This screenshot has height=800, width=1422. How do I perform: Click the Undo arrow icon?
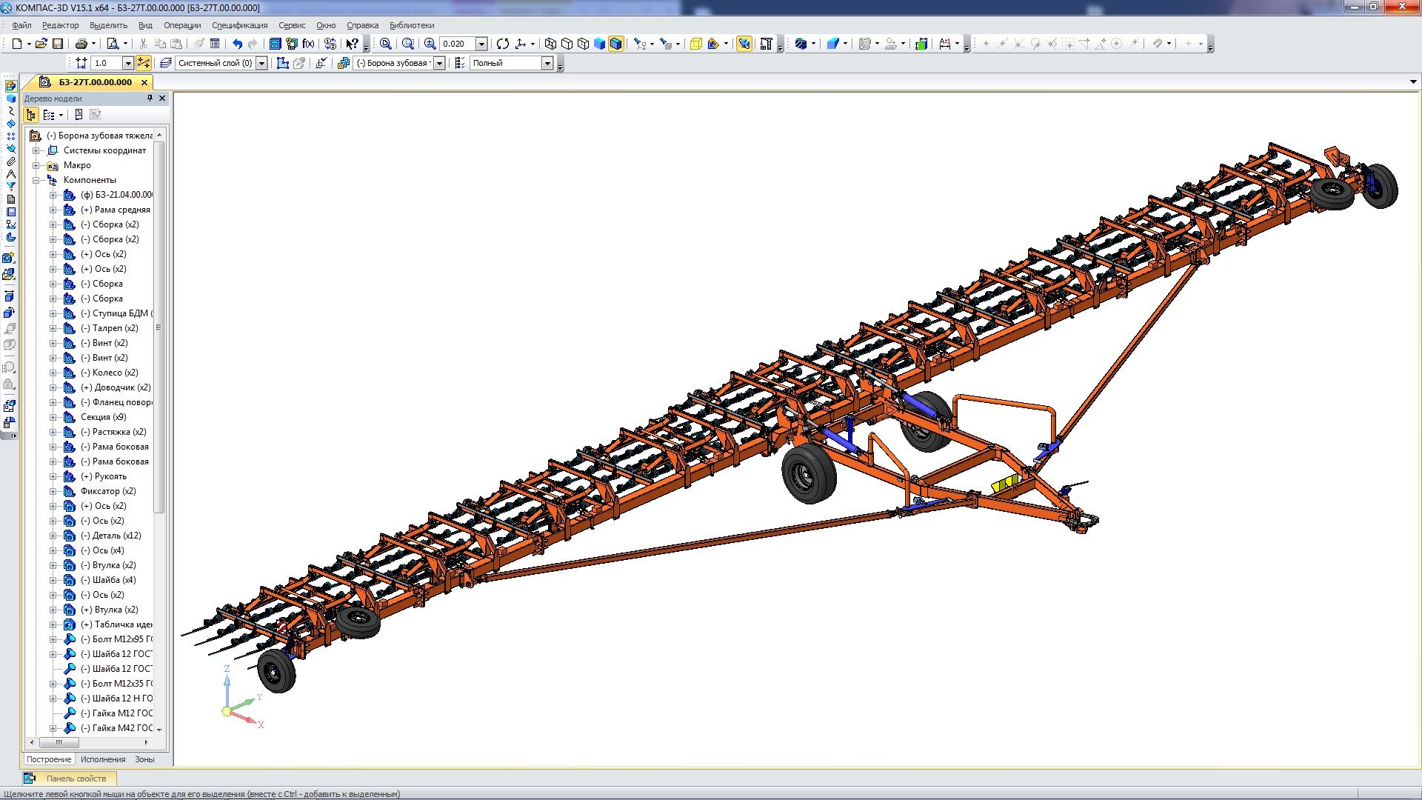click(x=237, y=44)
